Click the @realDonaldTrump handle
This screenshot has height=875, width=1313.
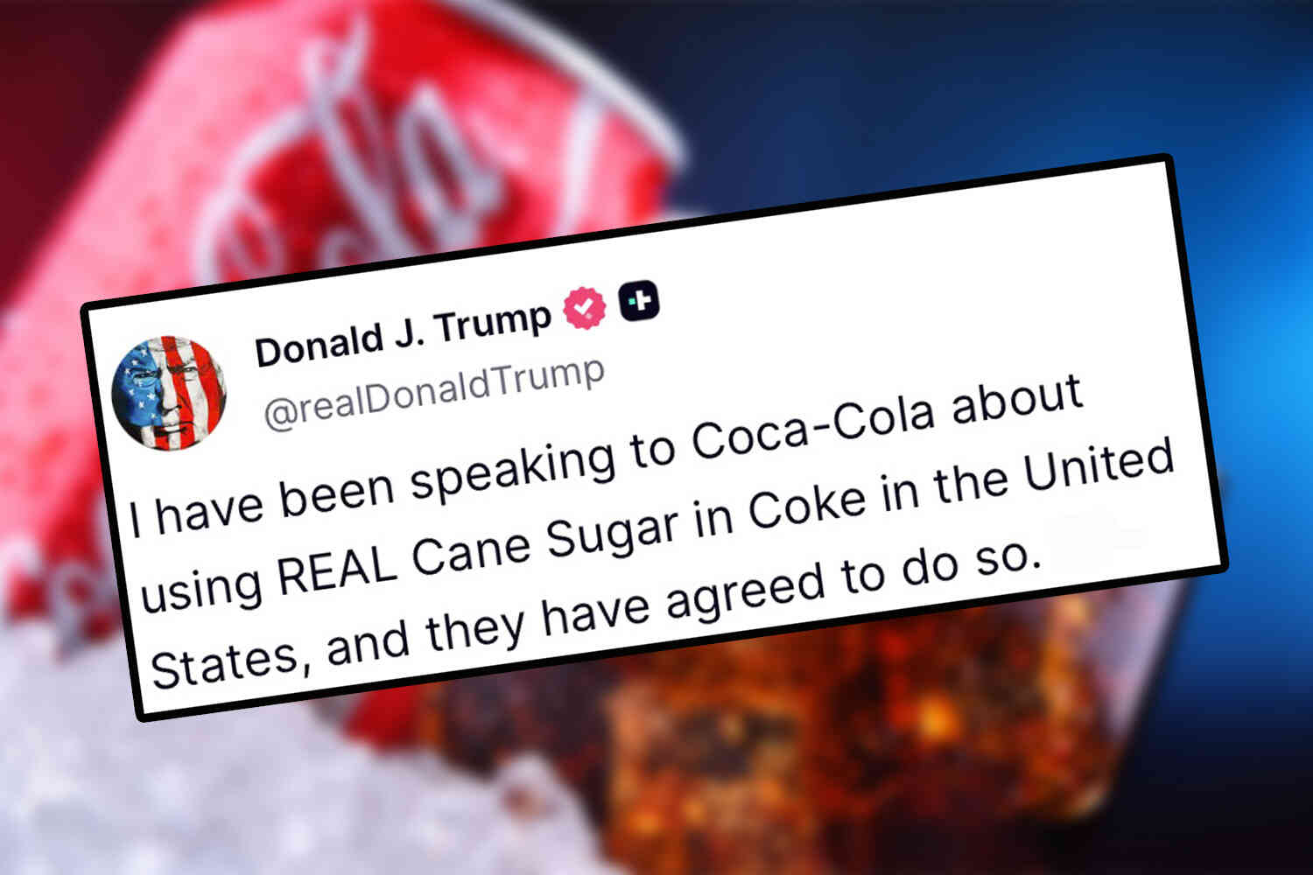point(434,393)
